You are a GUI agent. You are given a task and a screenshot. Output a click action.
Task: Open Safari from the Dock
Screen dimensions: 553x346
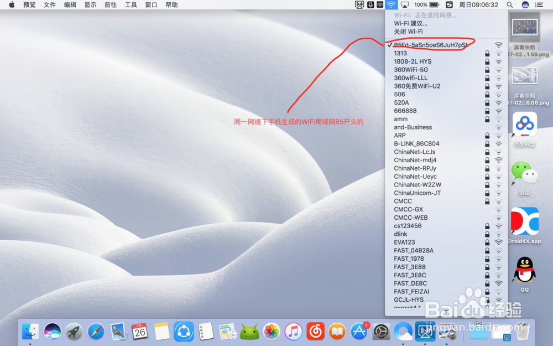coord(96,332)
